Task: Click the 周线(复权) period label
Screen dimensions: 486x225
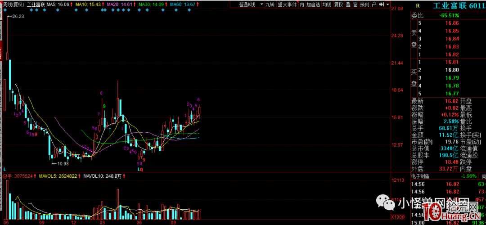Action: click(13, 4)
